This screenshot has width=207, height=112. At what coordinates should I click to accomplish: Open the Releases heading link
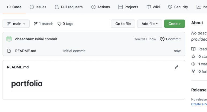(x=199, y=90)
